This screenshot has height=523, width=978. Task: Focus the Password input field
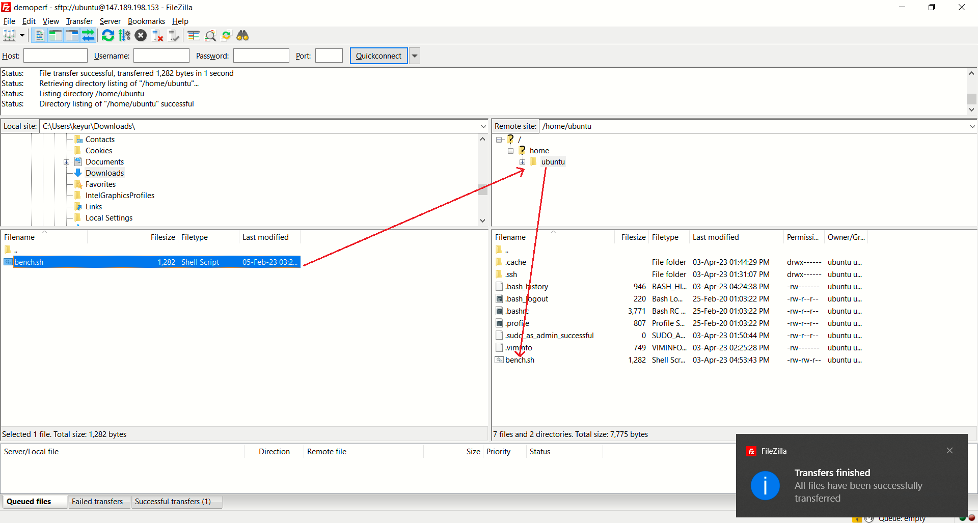tap(261, 56)
